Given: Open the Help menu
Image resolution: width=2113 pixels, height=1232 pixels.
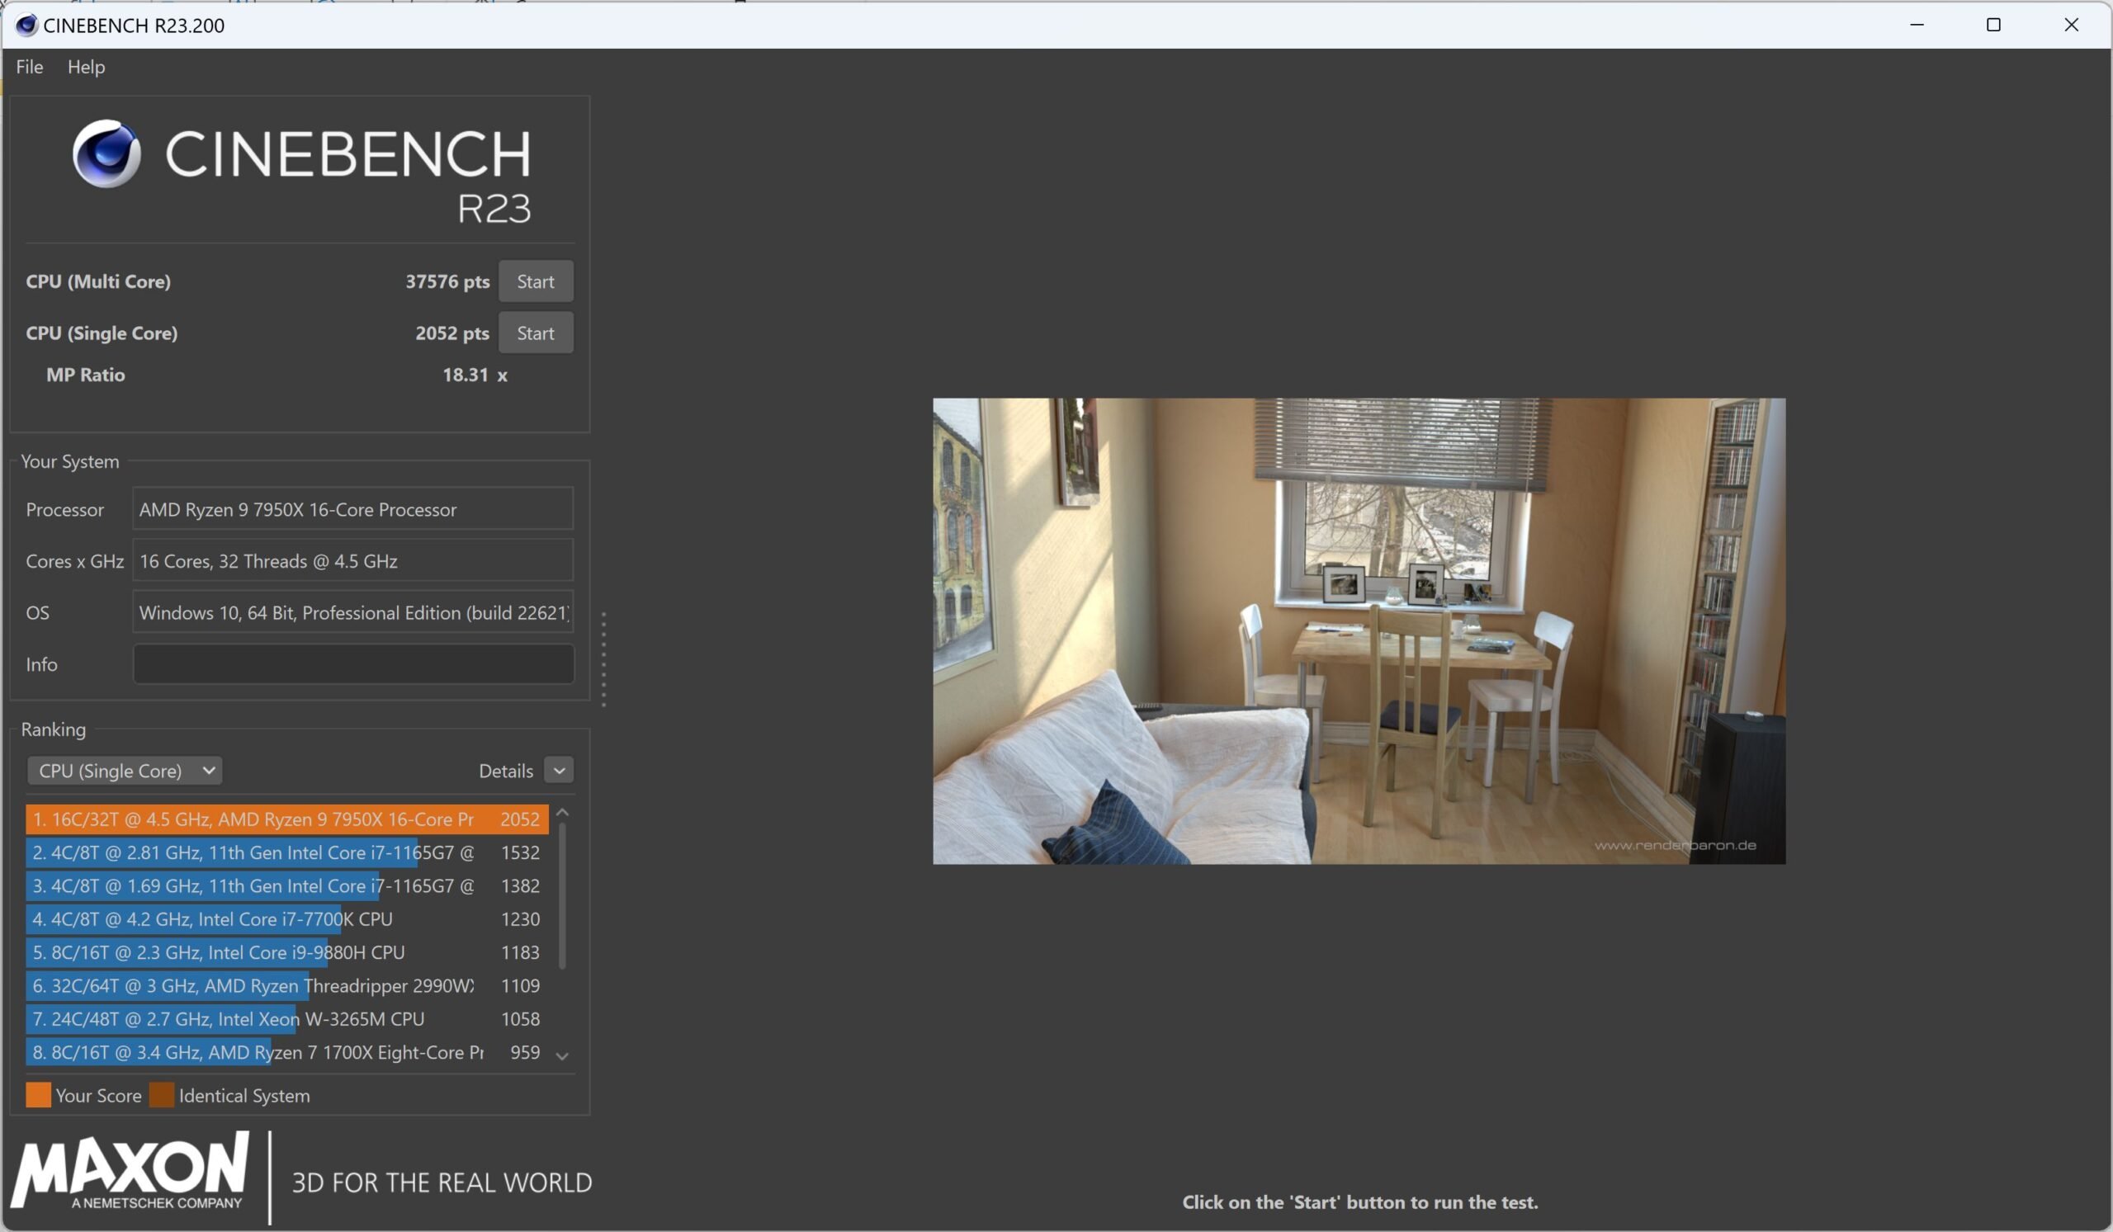Looking at the screenshot, I should coord(87,67).
